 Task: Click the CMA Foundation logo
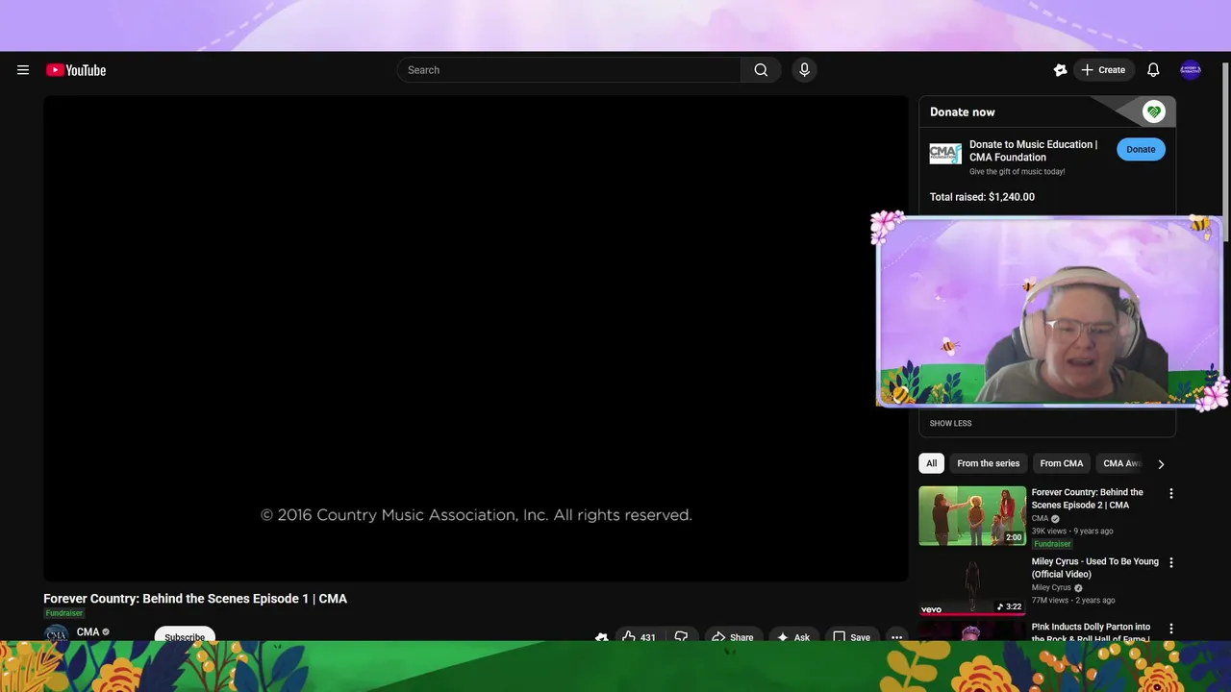pyautogui.click(x=944, y=154)
